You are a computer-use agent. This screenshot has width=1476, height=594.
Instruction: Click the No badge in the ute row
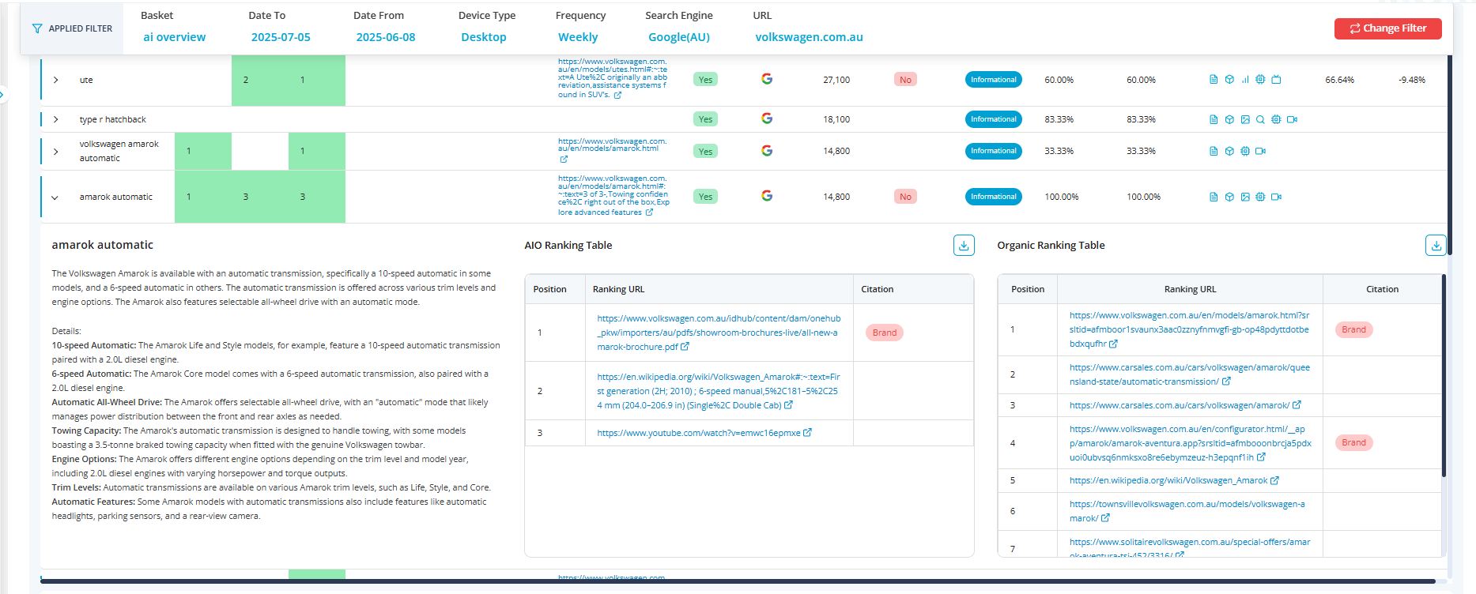906,80
